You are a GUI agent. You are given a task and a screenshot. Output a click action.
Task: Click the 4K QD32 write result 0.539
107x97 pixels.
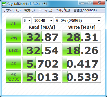[x=82, y=77]
